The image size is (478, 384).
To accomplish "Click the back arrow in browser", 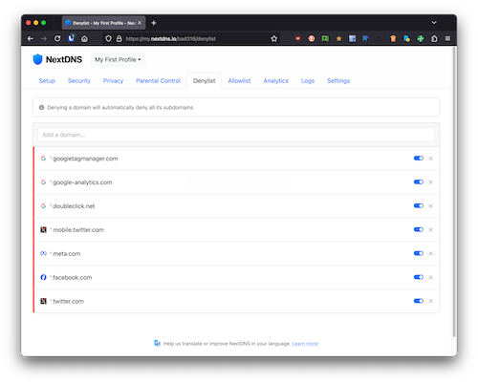I will [31, 38].
